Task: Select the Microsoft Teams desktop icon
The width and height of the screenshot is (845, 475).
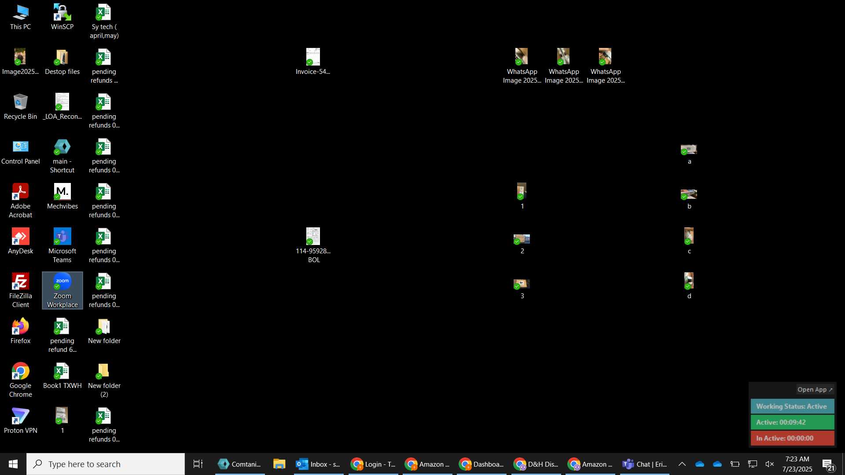Action: pyautogui.click(x=62, y=246)
